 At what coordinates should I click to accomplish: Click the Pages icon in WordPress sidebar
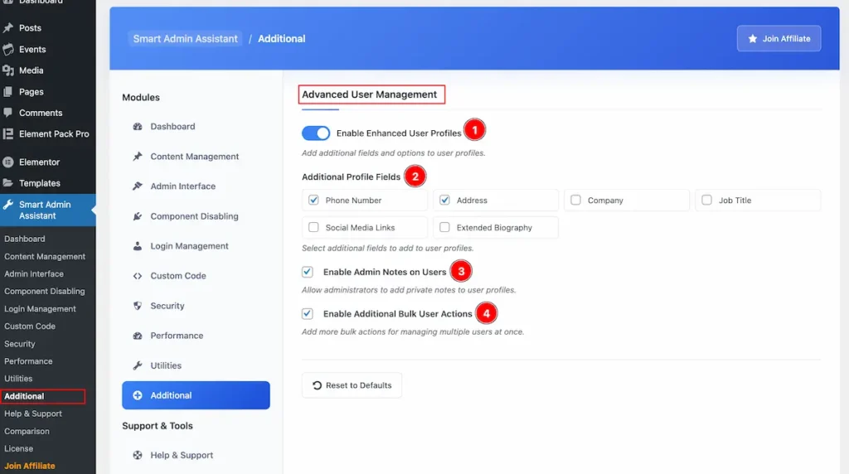[8, 92]
